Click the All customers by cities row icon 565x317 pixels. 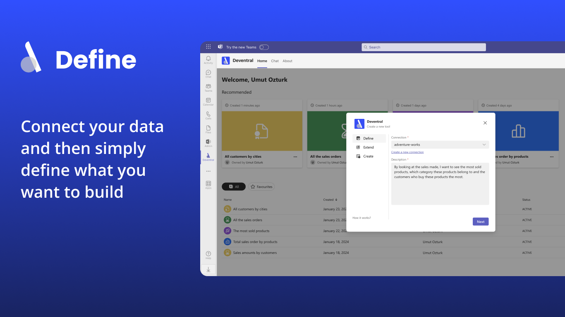pos(227,209)
